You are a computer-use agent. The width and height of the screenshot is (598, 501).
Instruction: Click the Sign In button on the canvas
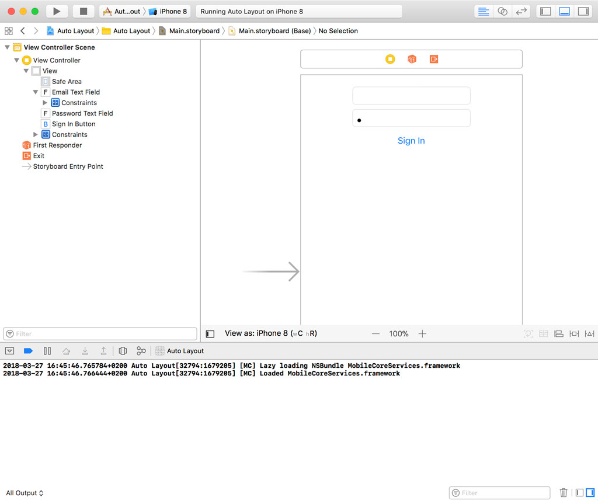(411, 141)
